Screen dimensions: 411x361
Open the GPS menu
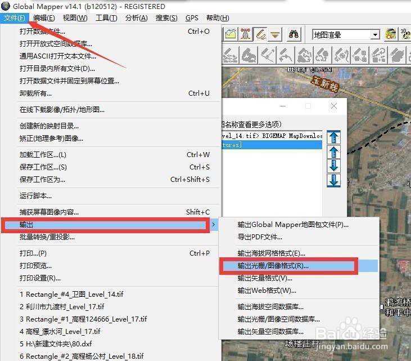coord(192,18)
